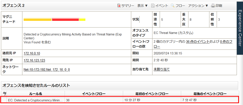Open Net-10-172-192.Net_172_16_0_0 network link

(47, 70)
